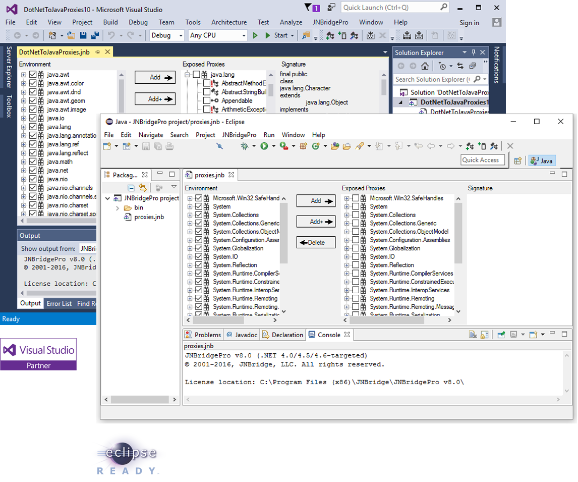
Task: Click Sign in link in Visual Studio
Action: pos(469,23)
